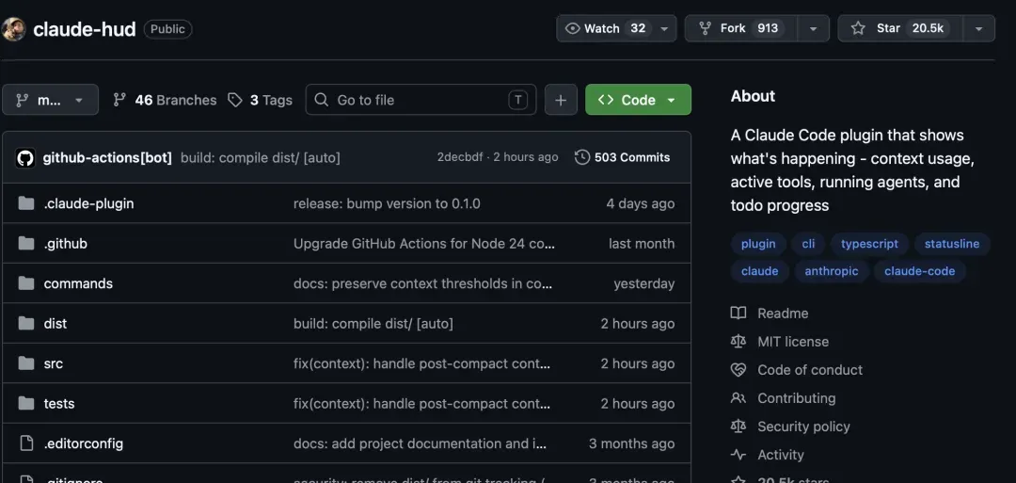This screenshot has width=1016, height=483.
Task: Open the Star lists dropdown arrow
Action: (x=979, y=28)
